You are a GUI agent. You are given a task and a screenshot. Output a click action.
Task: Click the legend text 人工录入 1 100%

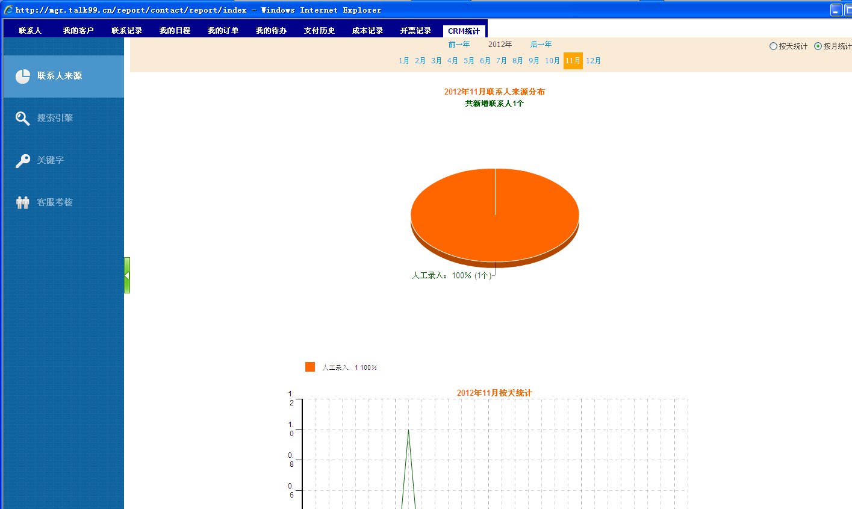coord(349,367)
